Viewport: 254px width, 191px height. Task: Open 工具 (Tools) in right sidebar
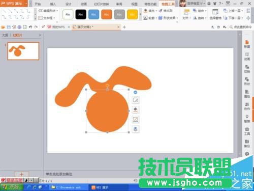[x=247, y=131]
